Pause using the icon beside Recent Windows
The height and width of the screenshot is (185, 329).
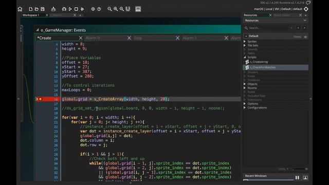pyautogui.click(x=297, y=178)
